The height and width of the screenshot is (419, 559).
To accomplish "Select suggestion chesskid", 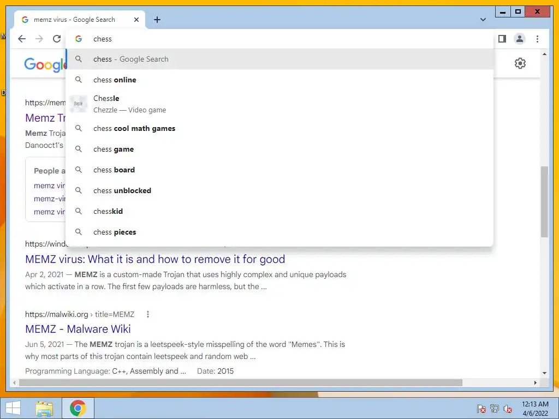I will point(280,211).
